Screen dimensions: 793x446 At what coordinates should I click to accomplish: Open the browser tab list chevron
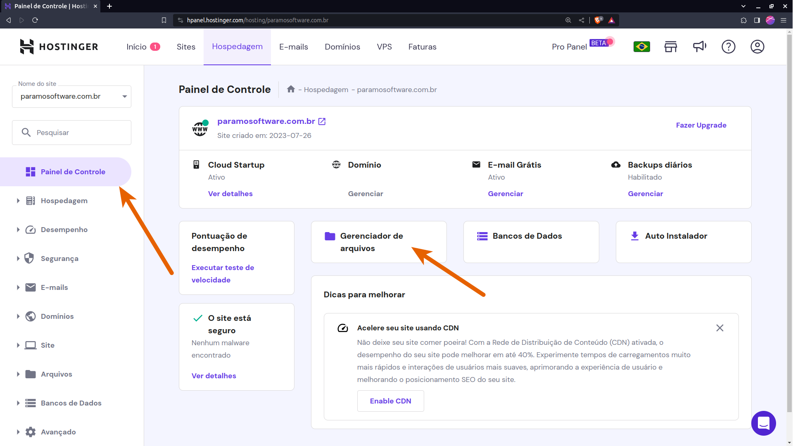coord(743,6)
